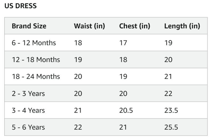This screenshot has width=211, height=140.
Task: Click the US DRESS heading
Action: pyautogui.click(x=21, y=6)
